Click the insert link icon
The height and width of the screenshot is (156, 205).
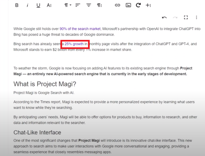118,5
